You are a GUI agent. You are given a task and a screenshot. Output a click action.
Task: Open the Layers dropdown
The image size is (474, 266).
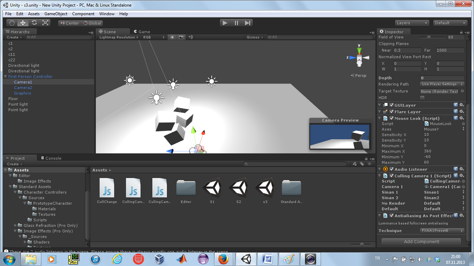(412, 23)
